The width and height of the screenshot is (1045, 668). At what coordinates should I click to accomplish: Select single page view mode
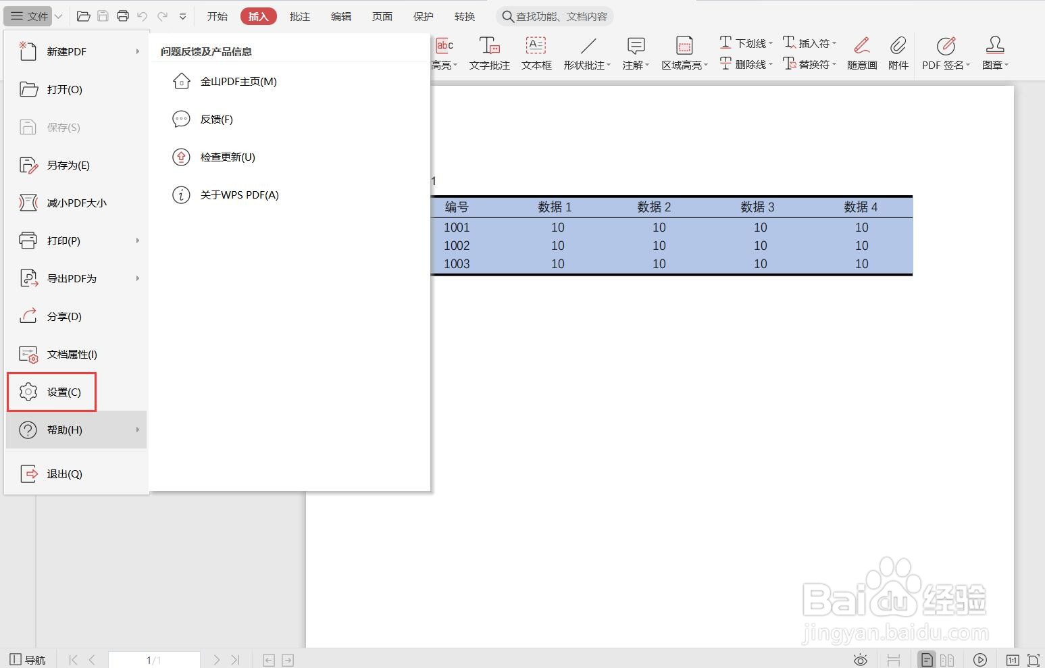[927, 660]
